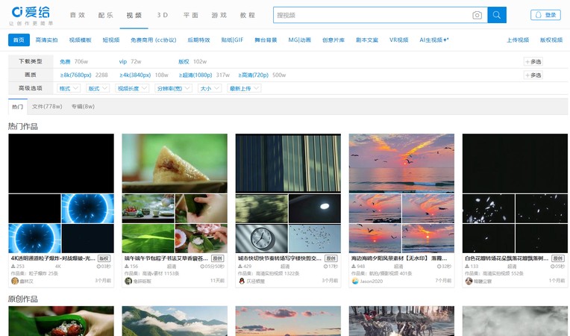570x336 pixels.
Task: Click the 登录 login button
Action: click(545, 15)
